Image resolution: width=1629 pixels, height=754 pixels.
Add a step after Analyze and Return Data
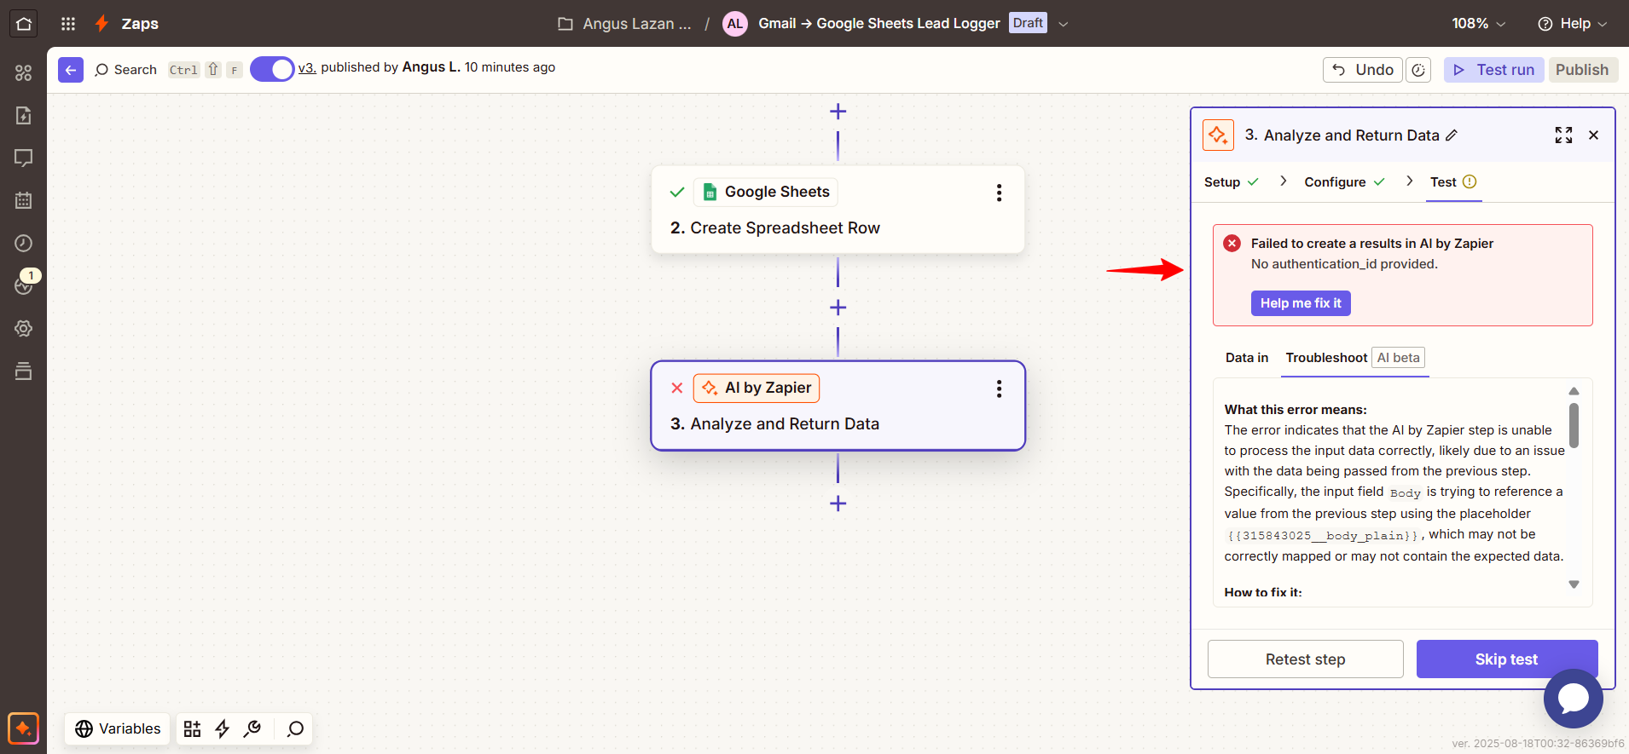pos(838,504)
